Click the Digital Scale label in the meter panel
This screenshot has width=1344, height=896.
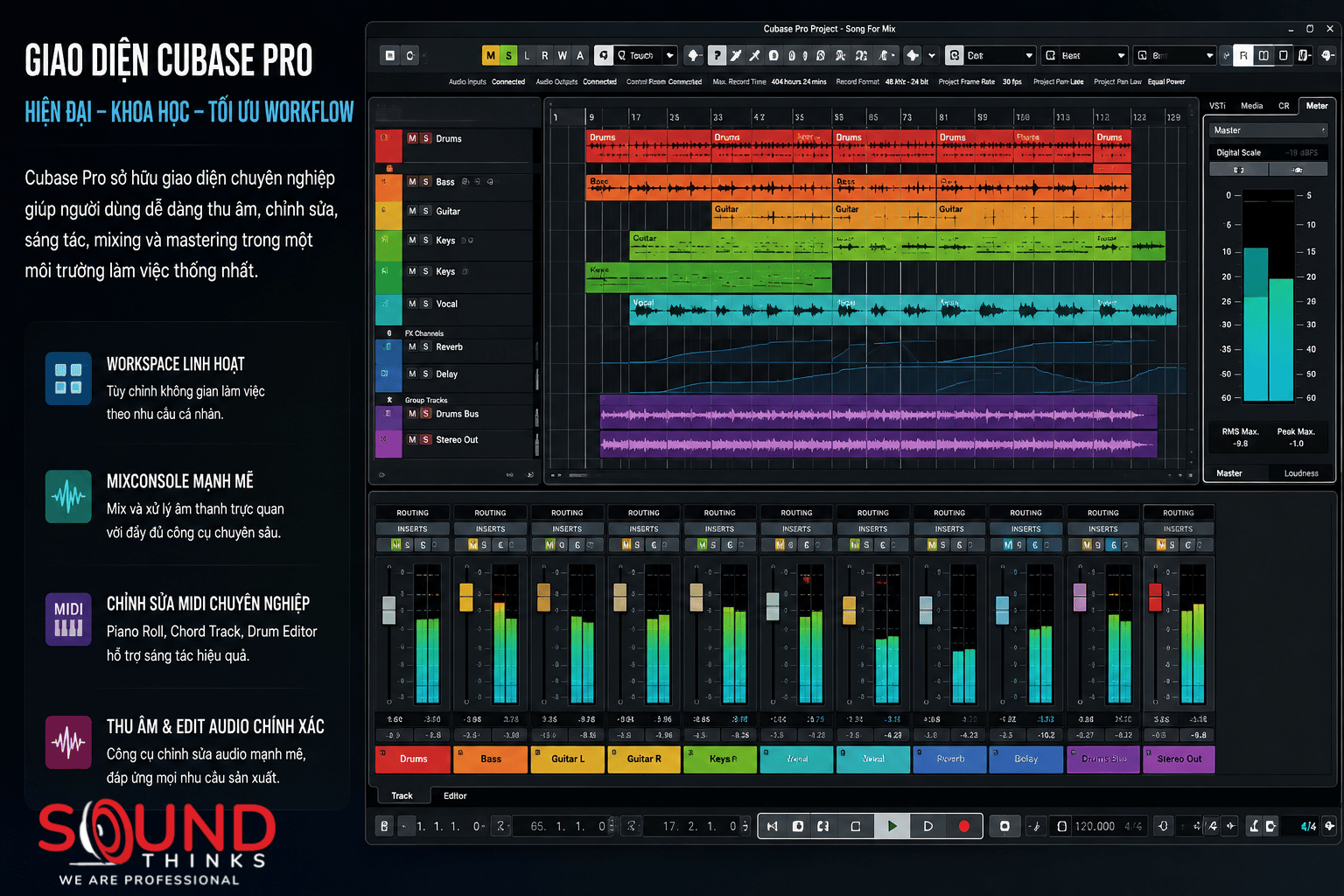pyautogui.click(x=1239, y=152)
